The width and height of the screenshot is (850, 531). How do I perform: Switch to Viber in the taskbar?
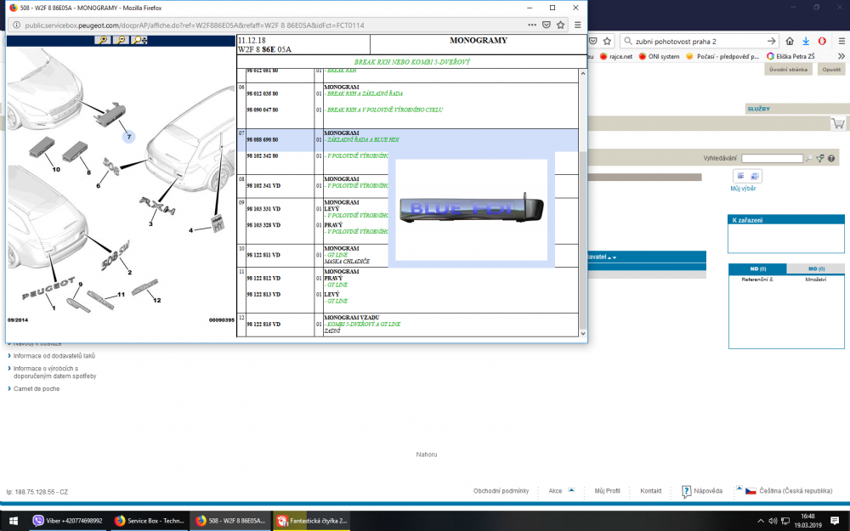(x=68, y=521)
